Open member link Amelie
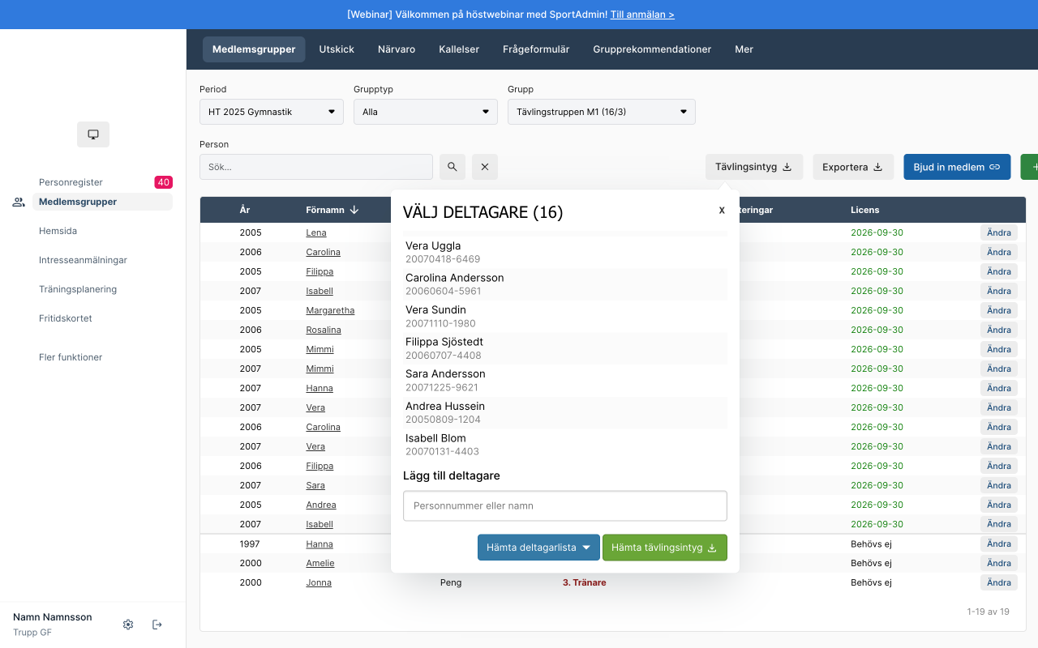The width and height of the screenshot is (1038, 648). tap(320, 563)
